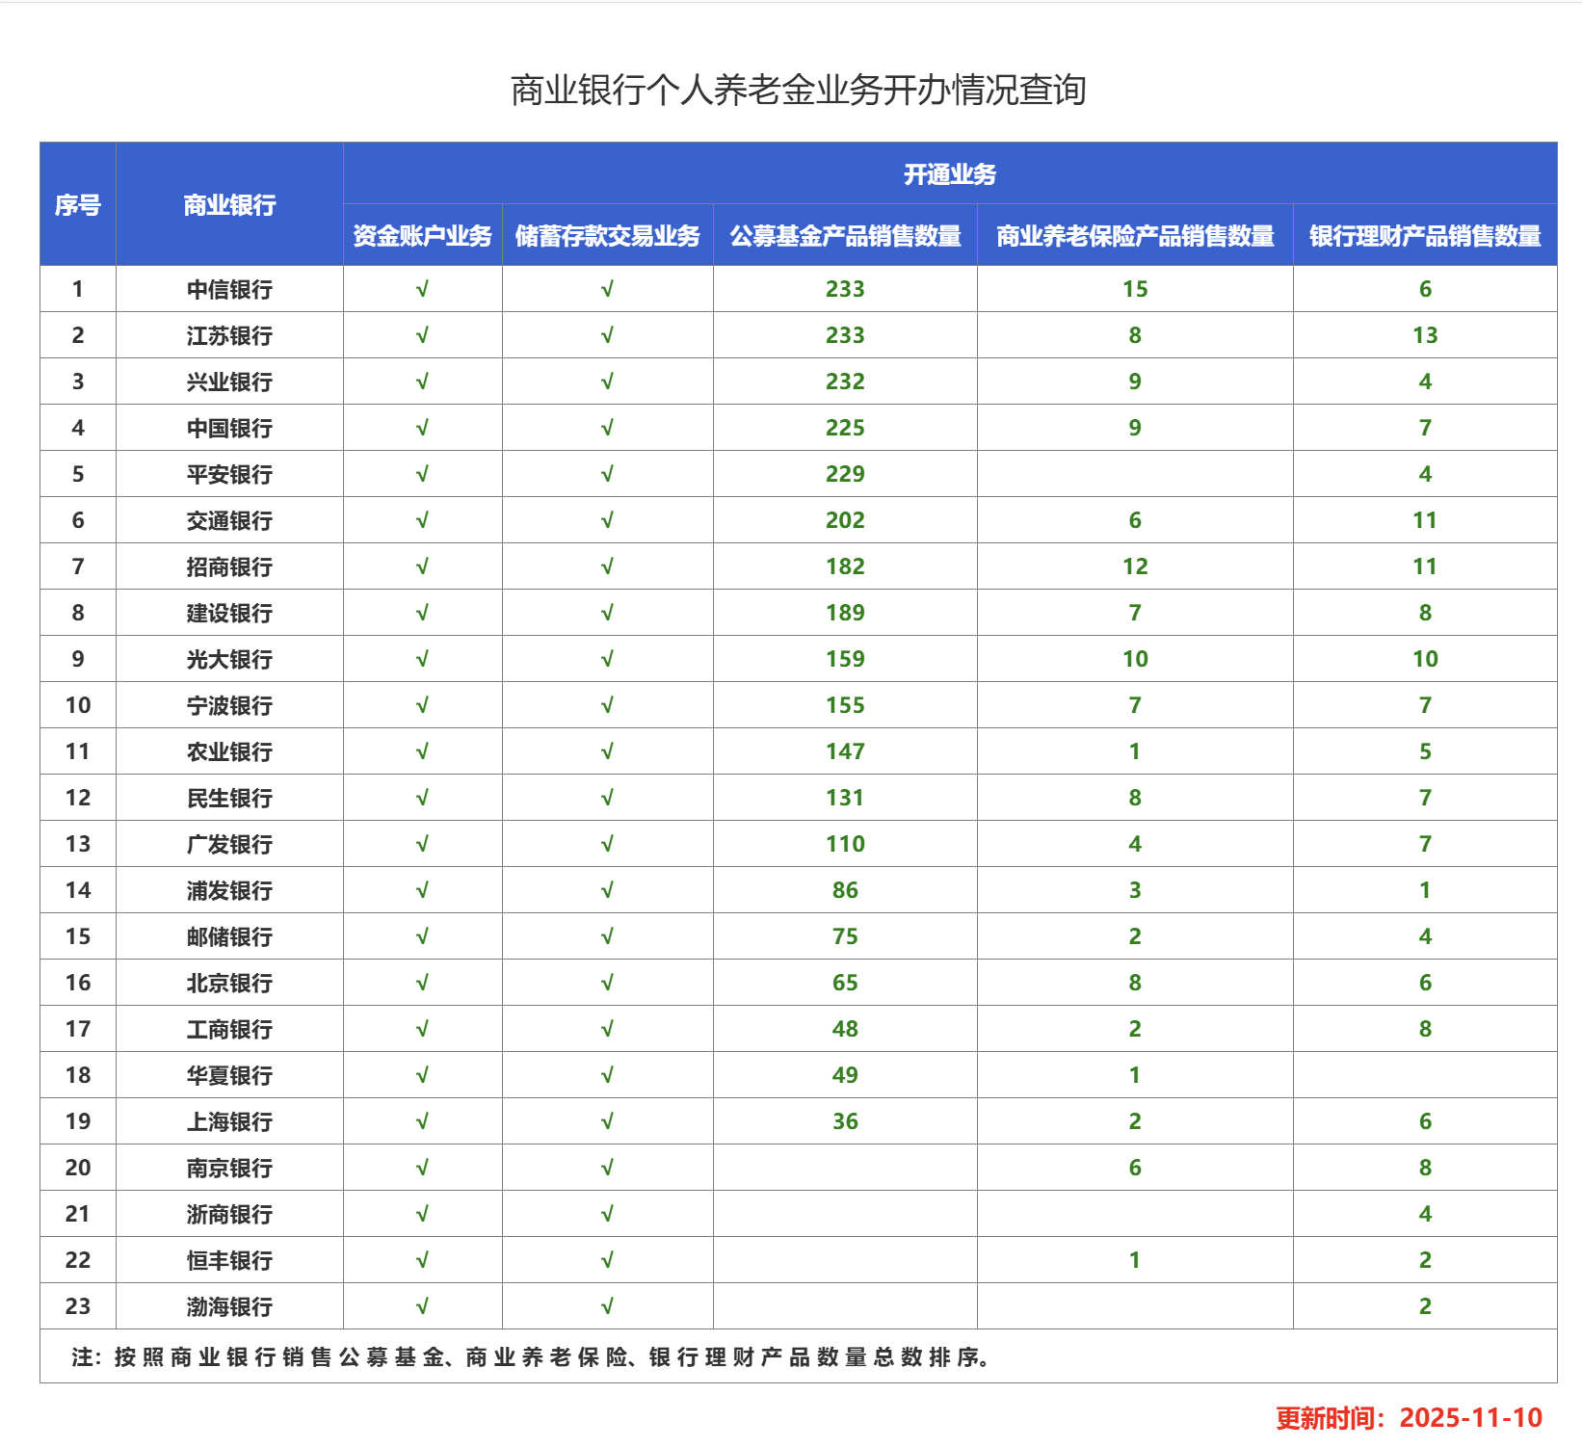Click 江苏银行's wealth product count 13
The image size is (1582, 1447).
click(x=1425, y=335)
